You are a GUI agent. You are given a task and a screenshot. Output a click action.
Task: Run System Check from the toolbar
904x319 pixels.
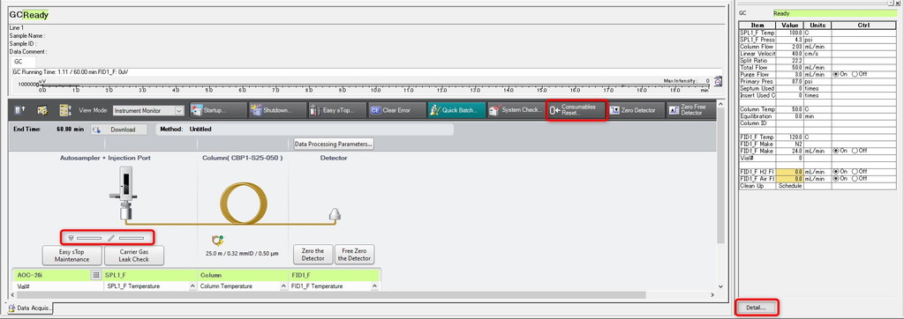[516, 110]
